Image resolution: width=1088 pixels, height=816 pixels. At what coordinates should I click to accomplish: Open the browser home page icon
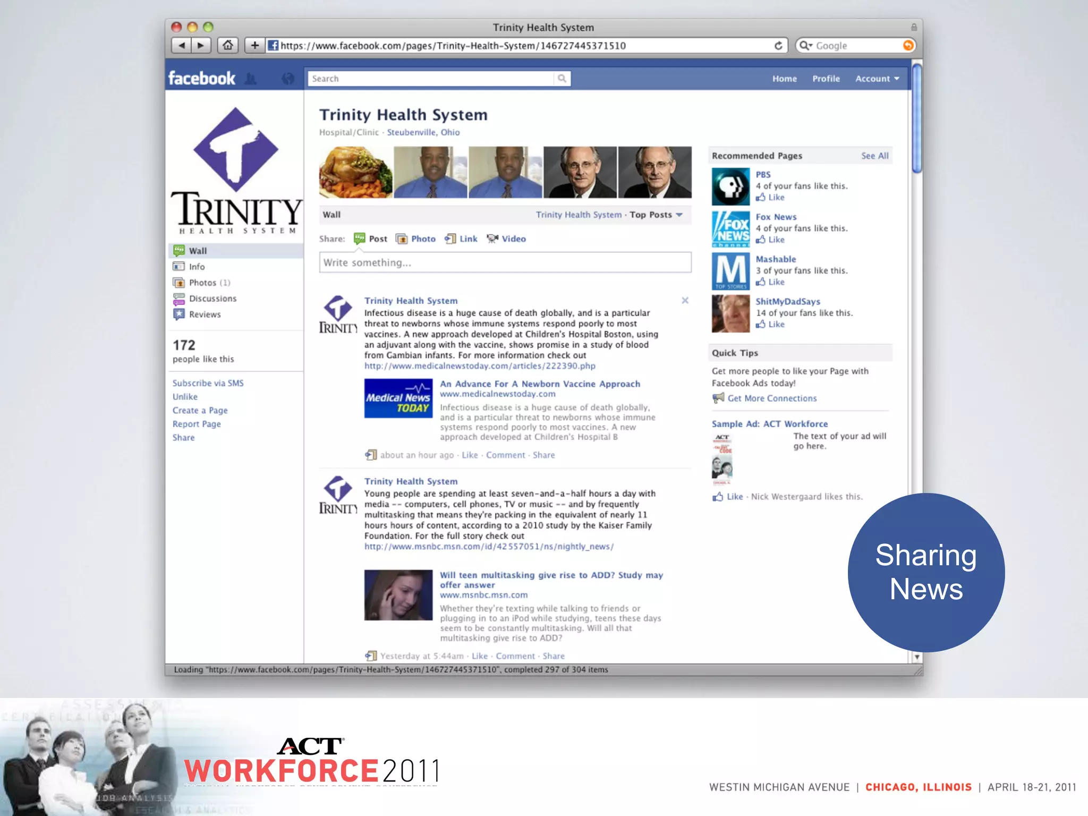pyautogui.click(x=228, y=46)
